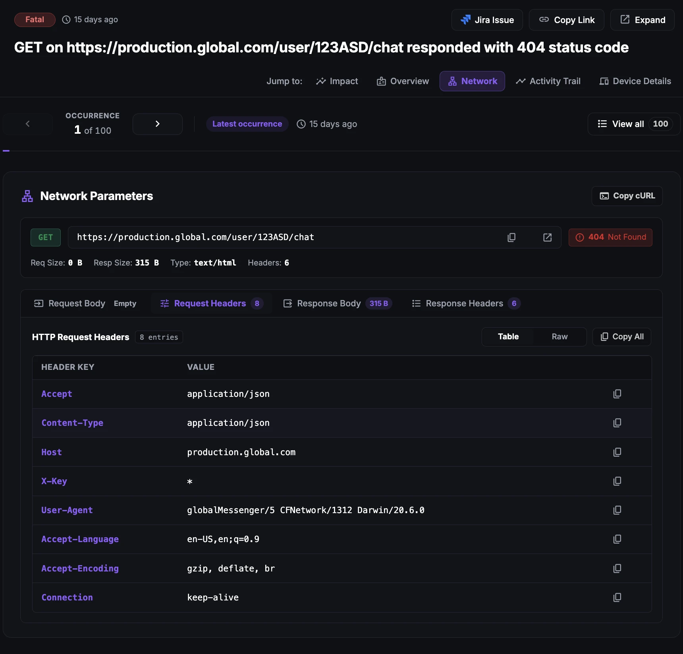Click the Copy cURL button

627,196
